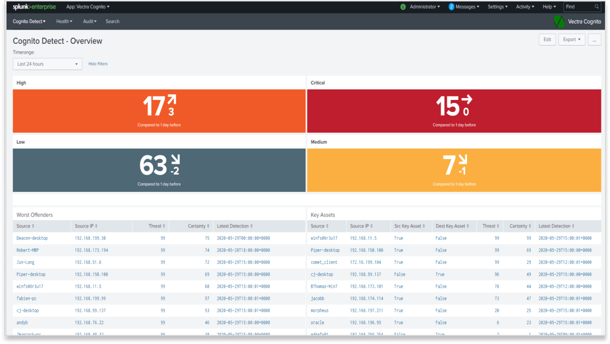Expand the Export dropdown
Viewport: 610px width, 344px height.
click(571, 39)
